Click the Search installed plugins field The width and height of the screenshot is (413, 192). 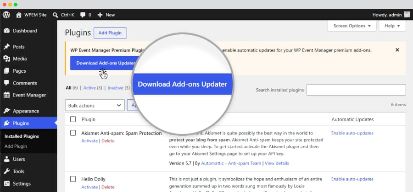point(356,90)
